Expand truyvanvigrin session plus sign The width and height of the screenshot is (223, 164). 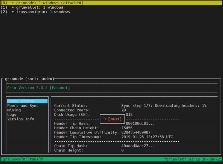[x=13, y=12]
